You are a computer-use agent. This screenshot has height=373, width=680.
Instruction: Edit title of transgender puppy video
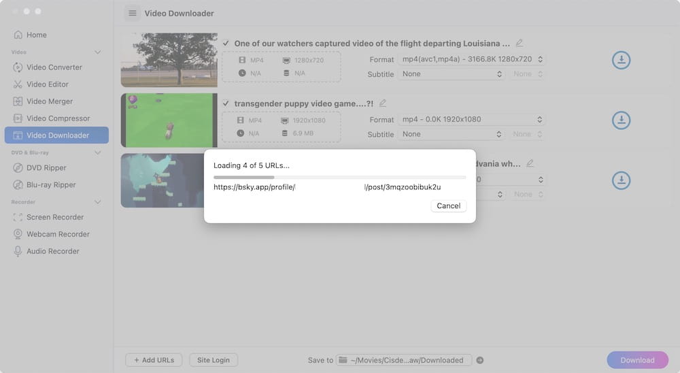382,103
